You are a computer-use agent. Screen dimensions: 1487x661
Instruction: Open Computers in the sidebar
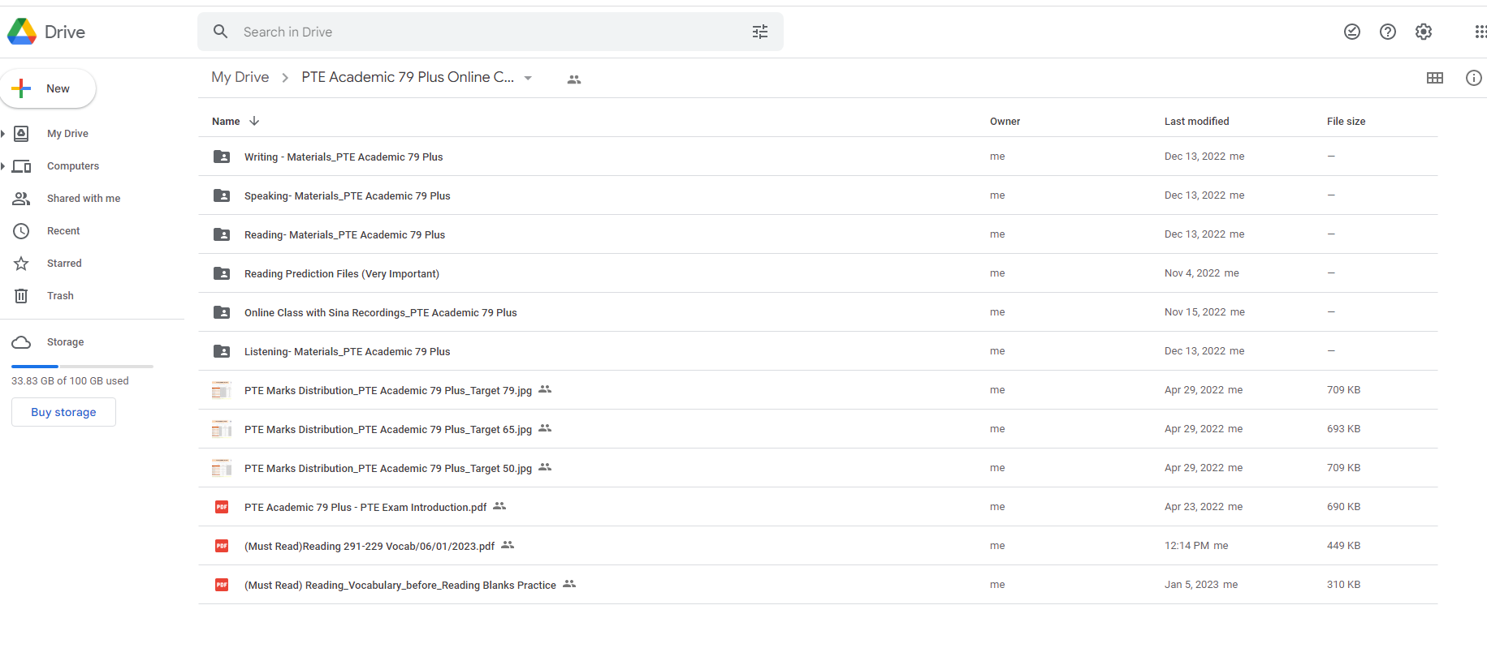click(73, 166)
